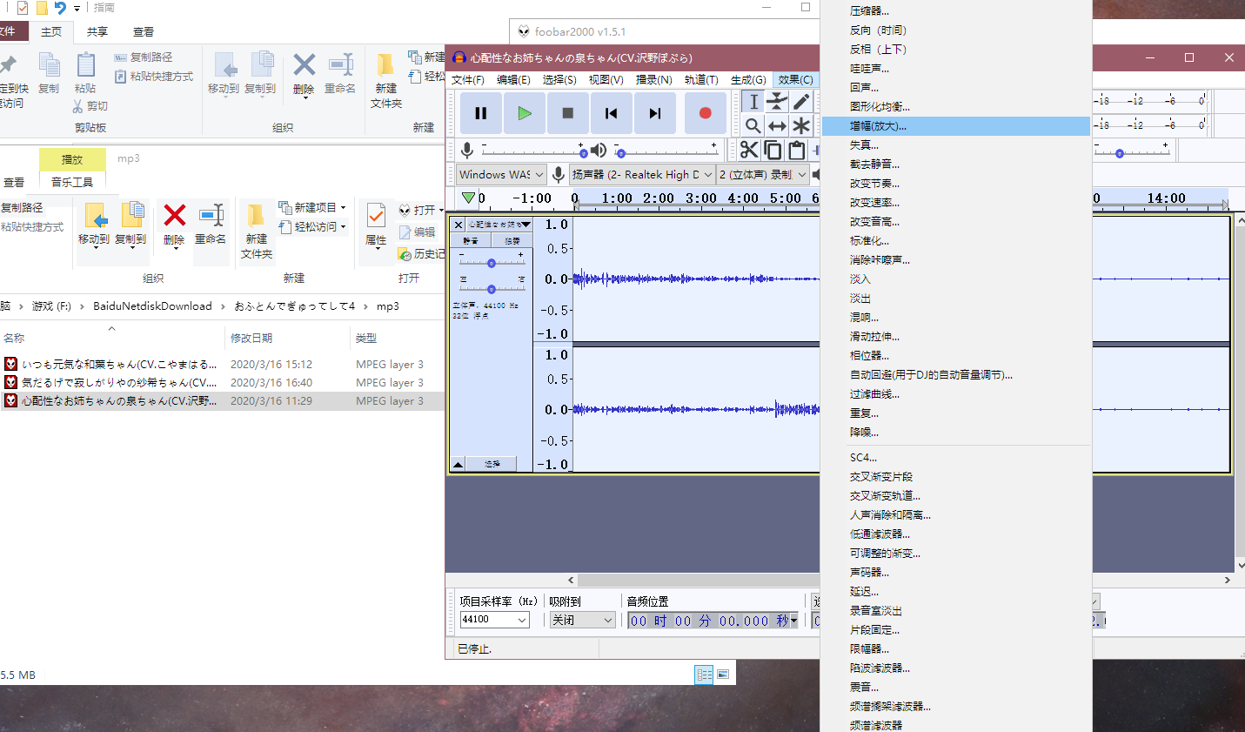The height and width of the screenshot is (732, 1245).
Task: Click the green playhead triangle on timeline
Action: (x=469, y=198)
